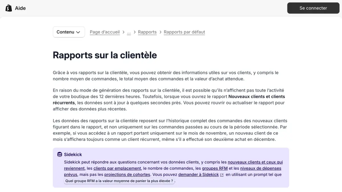This screenshot has width=342, height=192.
Task: Open the Aide home link
Action: pyautogui.click(x=20, y=8)
